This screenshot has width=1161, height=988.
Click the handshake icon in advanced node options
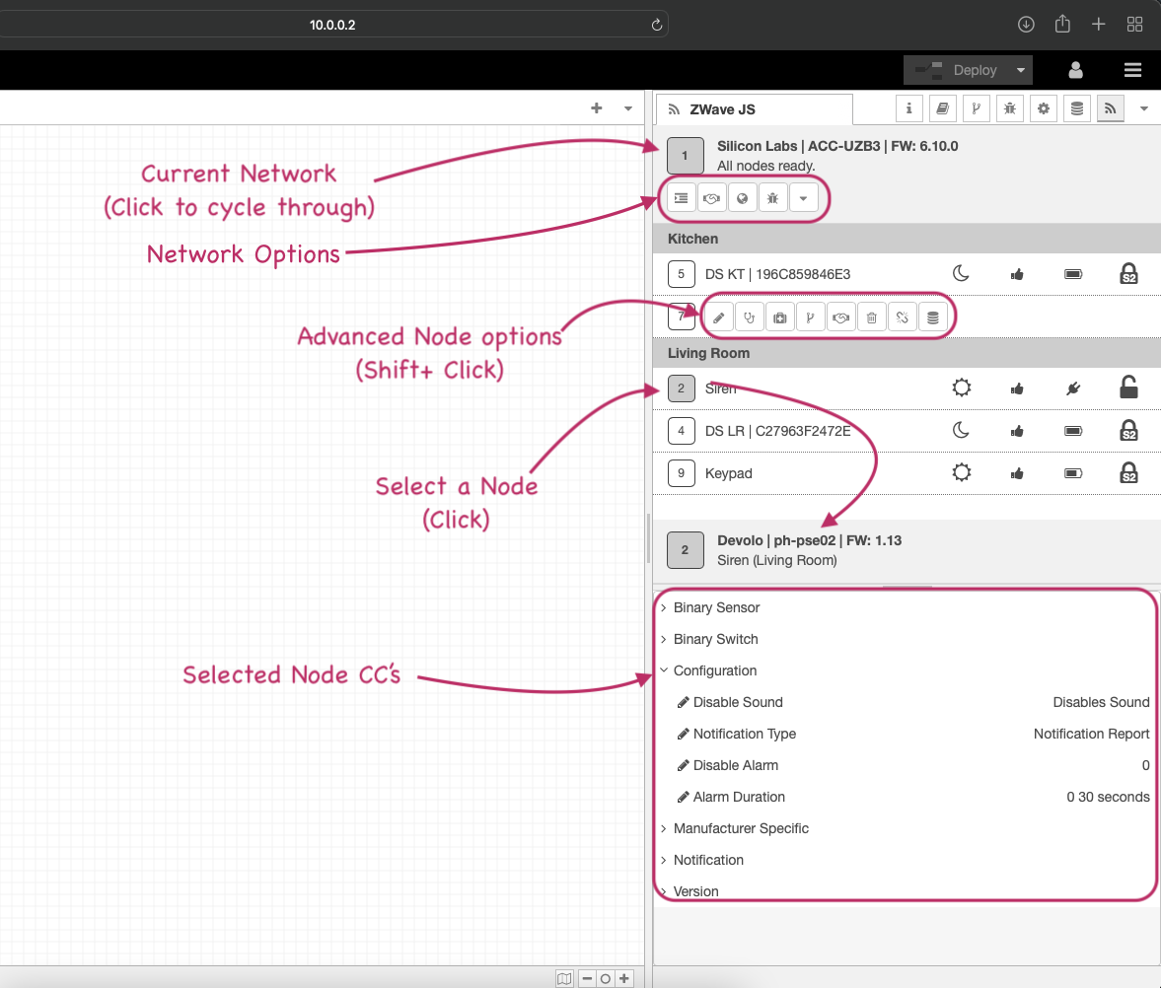click(x=841, y=318)
